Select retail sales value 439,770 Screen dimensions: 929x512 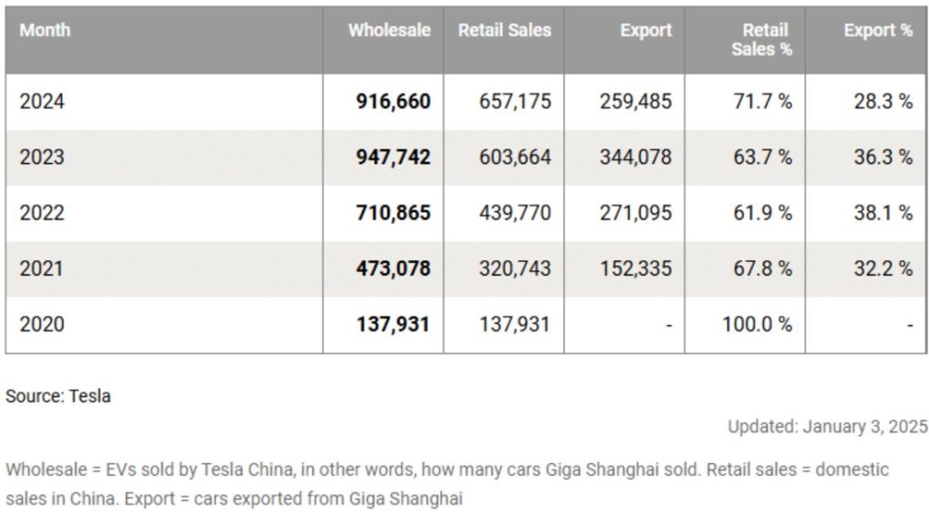click(515, 212)
